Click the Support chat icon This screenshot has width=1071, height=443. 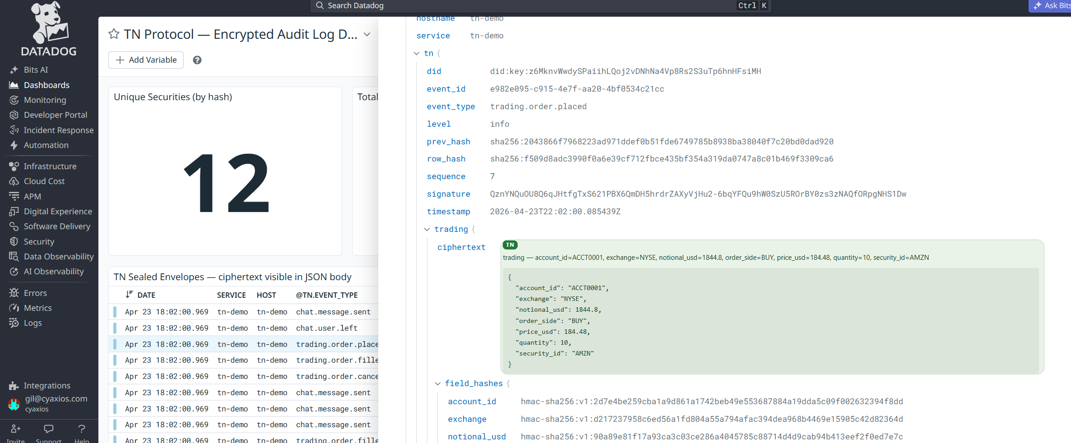(x=49, y=429)
